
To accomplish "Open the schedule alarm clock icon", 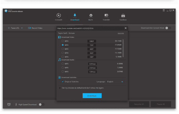I will pyautogui.click(x=9, y=105).
